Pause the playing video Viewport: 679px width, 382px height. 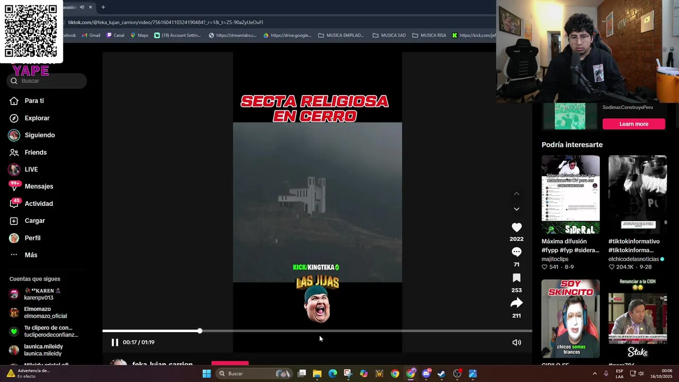pos(115,342)
